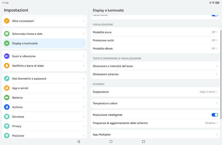Go to Batteria settings
Viewport: 222px width, 145px height.
point(44,98)
